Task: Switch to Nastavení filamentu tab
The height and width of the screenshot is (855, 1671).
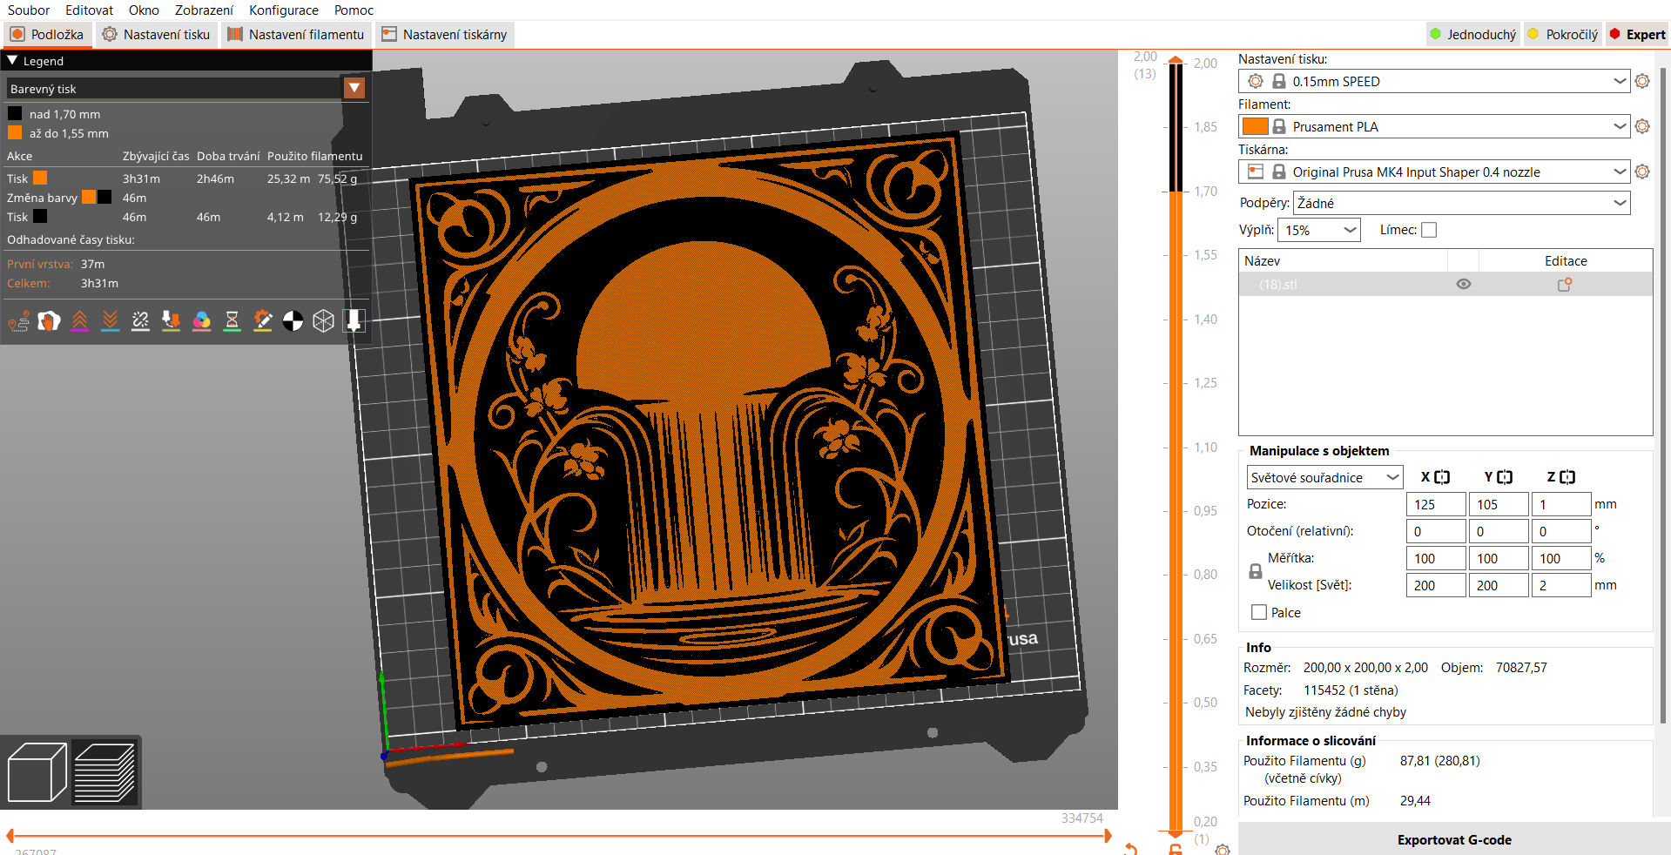Action: pyautogui.click(x=296, y=35)
